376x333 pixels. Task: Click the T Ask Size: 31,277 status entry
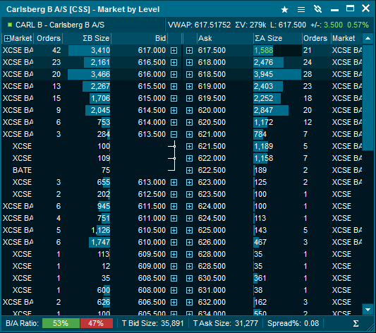coord(226,323)
